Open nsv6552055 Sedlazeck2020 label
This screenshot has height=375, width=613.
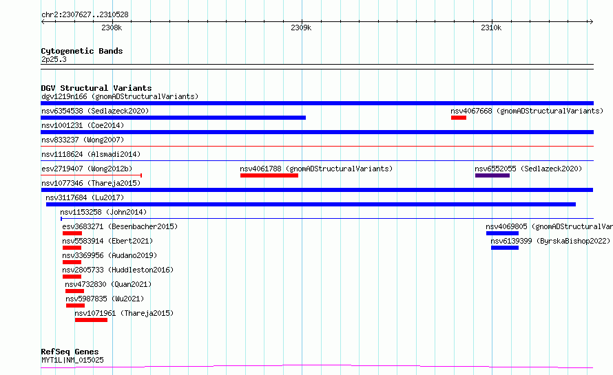(x=528, y=169)
